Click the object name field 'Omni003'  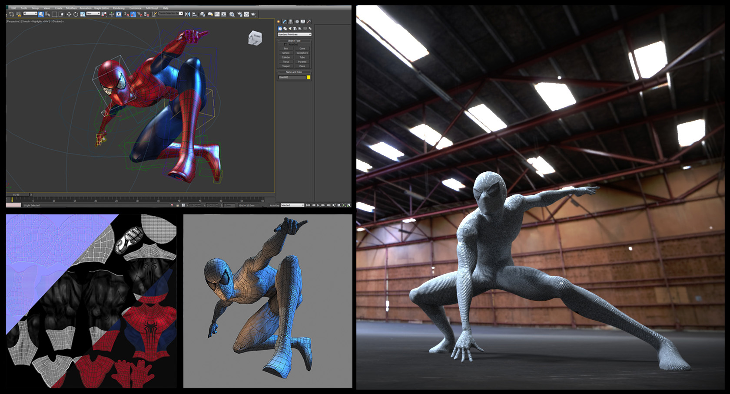click(292, 77)
